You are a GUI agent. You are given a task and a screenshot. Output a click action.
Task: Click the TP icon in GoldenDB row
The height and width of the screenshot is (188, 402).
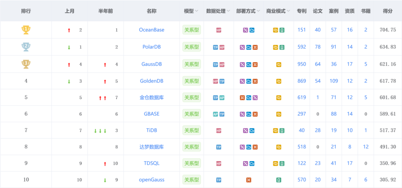coord(222,81)
